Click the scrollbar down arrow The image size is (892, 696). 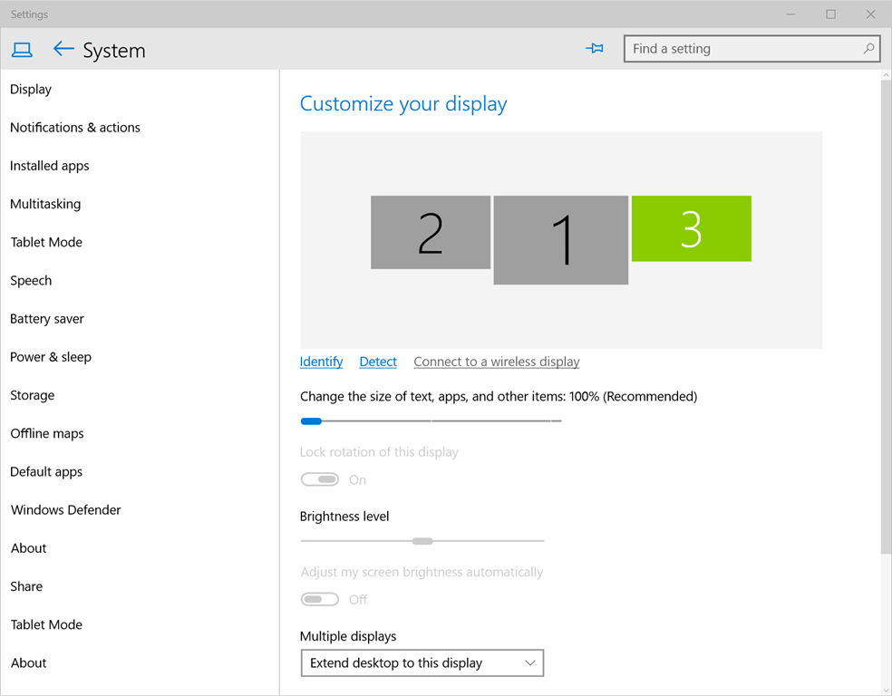click(x=886, y=690)
